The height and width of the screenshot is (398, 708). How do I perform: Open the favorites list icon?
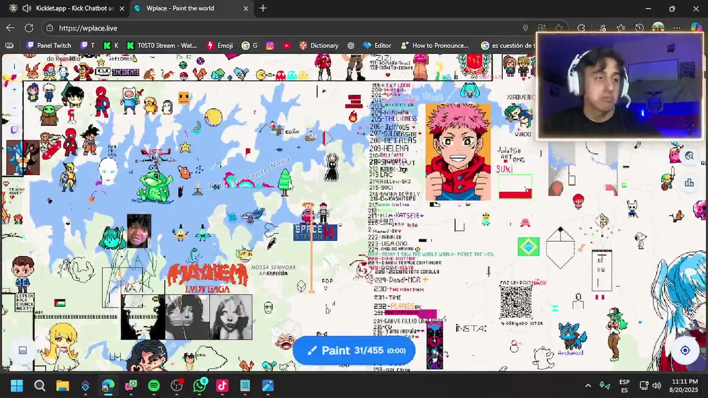[621, 28]
